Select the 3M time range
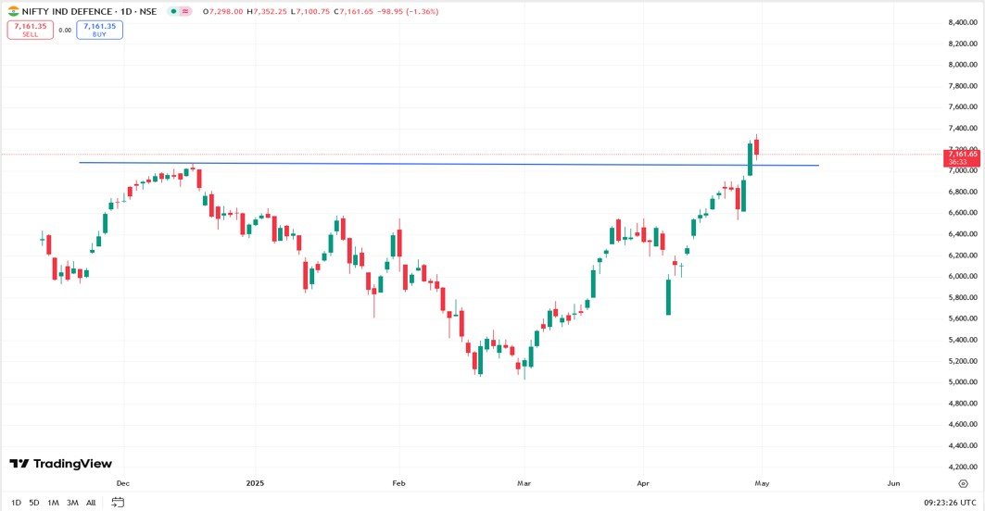The width and height of the screenshot is (985, 511). (73, 503)
